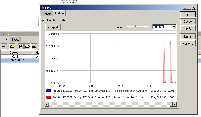
Task: Open the Export dropdown menu
Action: (x=53, y=27)
